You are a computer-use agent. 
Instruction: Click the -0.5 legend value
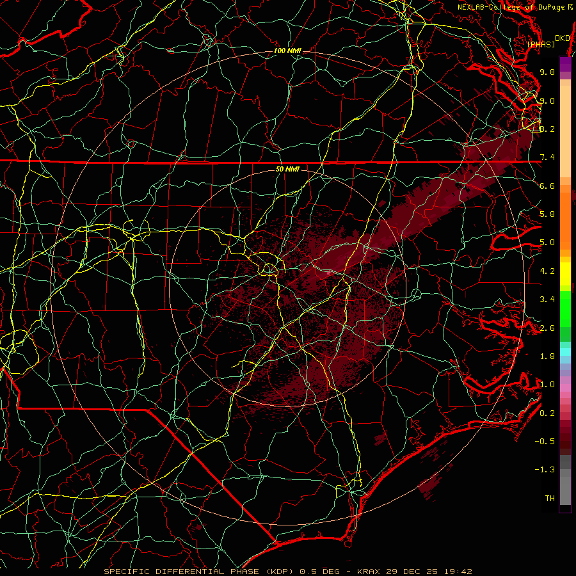tap(545, 442)
